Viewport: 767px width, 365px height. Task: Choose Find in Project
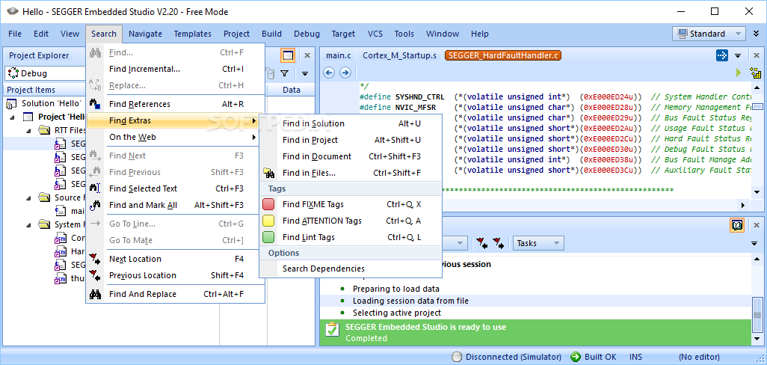tap(351, 140)
